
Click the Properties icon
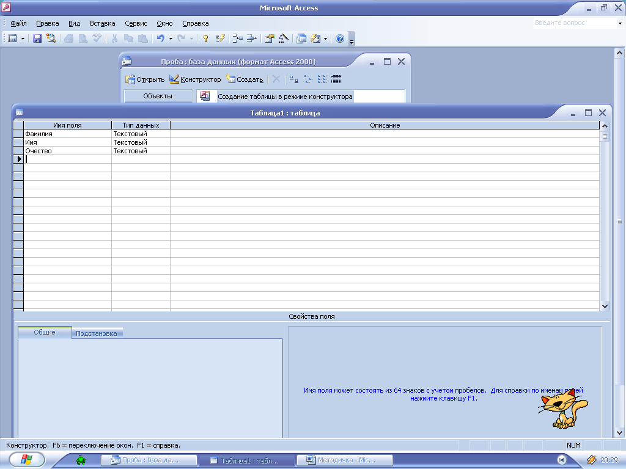(x=270, y=38)
